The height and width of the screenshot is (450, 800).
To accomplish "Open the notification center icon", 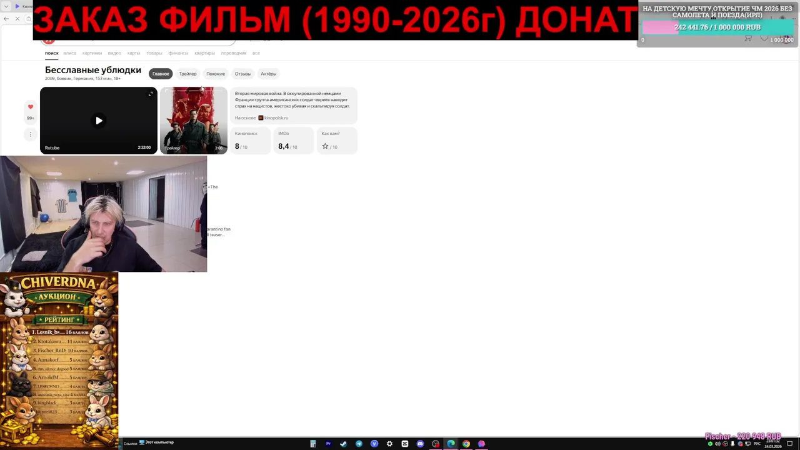I will [x=790, y=444].
